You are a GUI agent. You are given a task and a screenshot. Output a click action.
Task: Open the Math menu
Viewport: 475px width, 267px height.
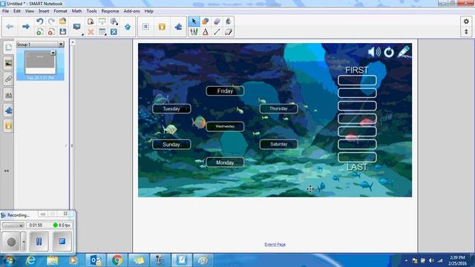pos(76,11)
